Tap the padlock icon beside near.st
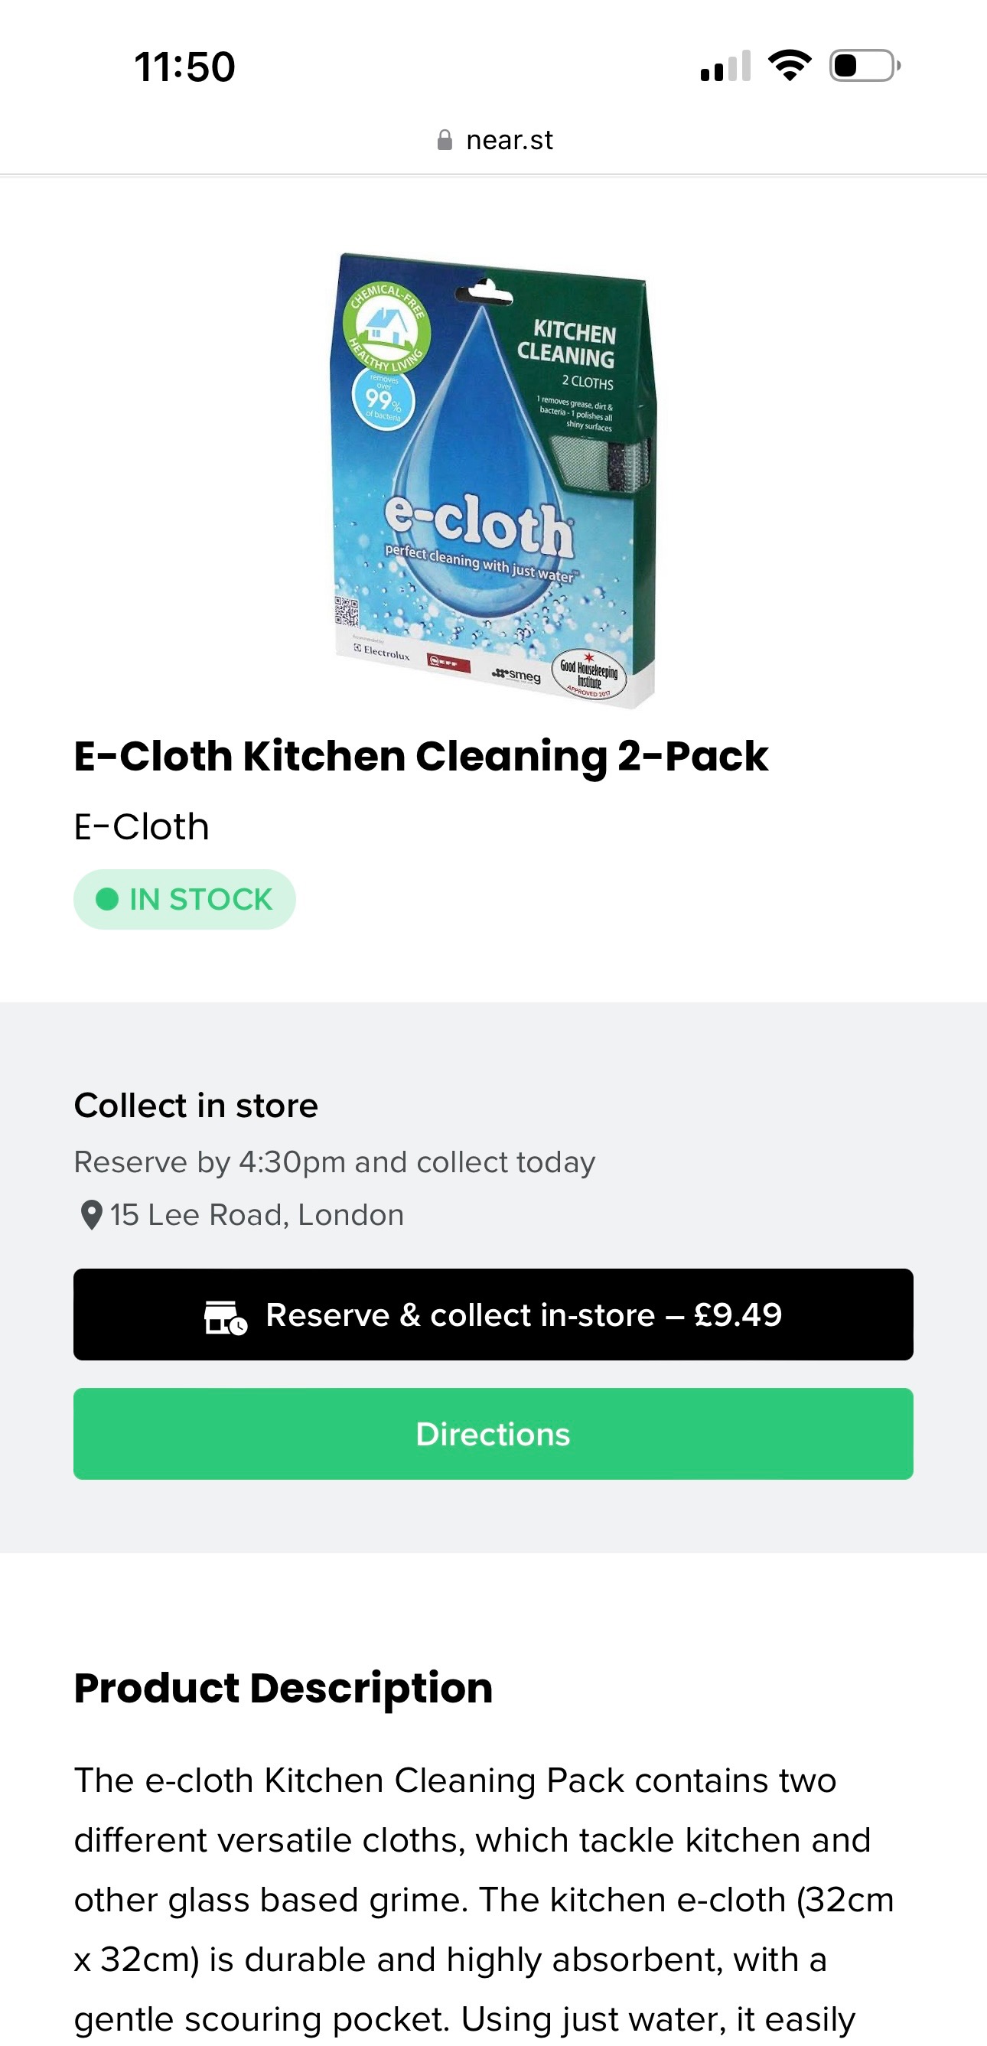 tap(445, 141)
